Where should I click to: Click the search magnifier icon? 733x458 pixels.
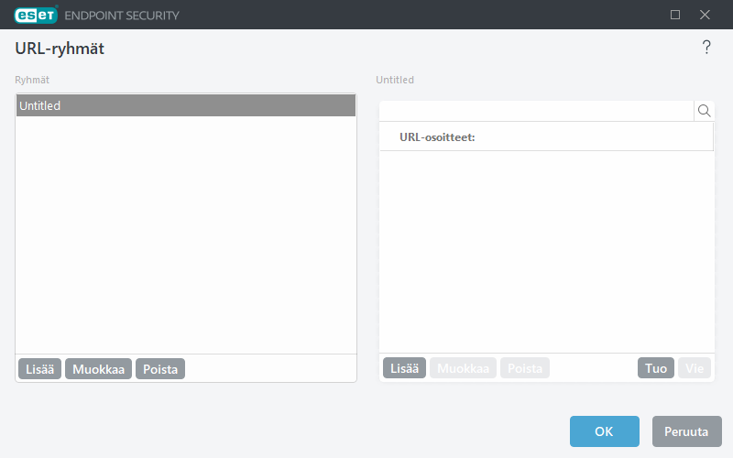pyautogui.click(x=704, y=111)
